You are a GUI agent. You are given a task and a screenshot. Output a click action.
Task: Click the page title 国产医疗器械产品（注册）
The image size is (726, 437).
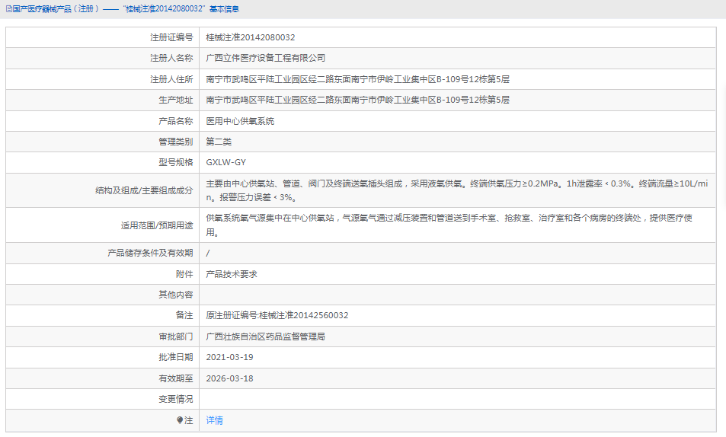click(56, 9)
